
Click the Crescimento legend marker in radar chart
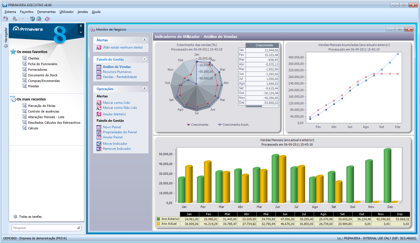click(189, 125)
